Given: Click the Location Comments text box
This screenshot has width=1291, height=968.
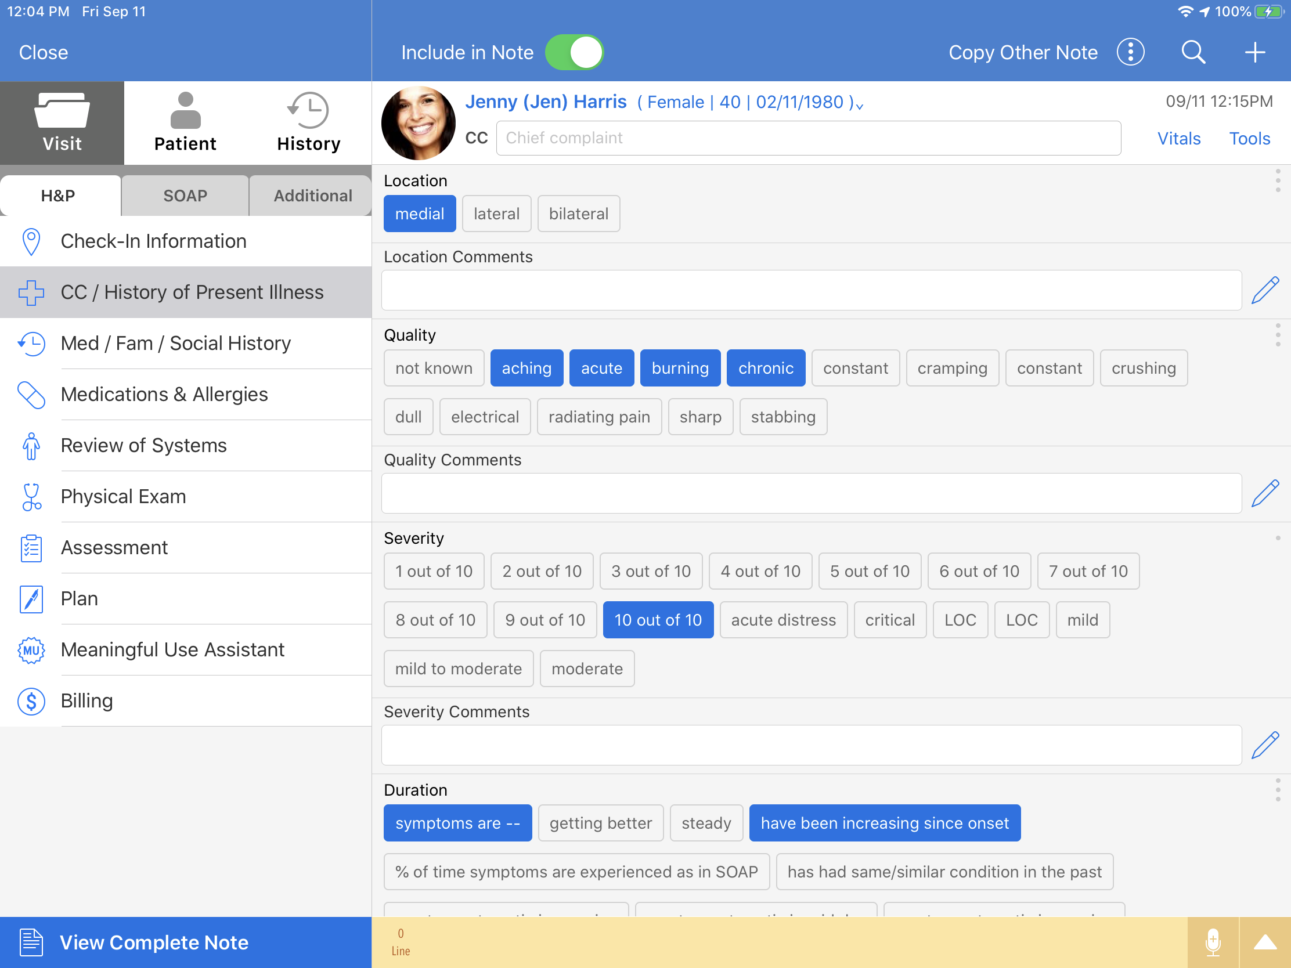Looking at the screenshot, I should coord(812,290).
